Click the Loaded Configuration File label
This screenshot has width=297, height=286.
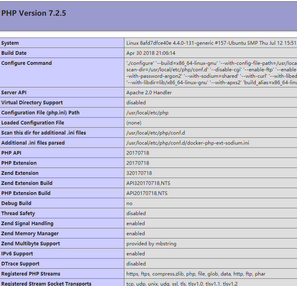tap(33, 122)
